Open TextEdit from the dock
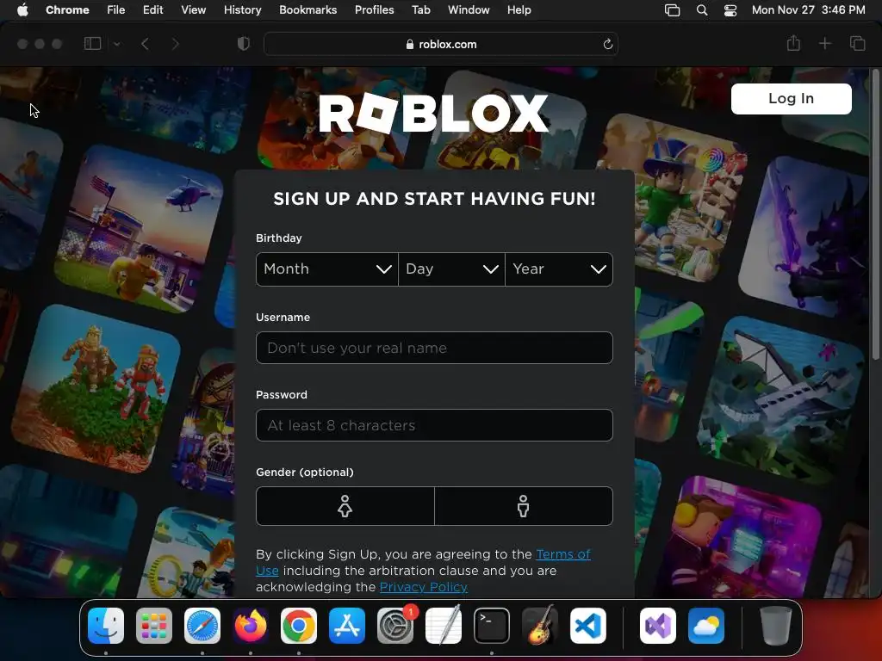This screenshot has height=661, width=882. point(444,626)
